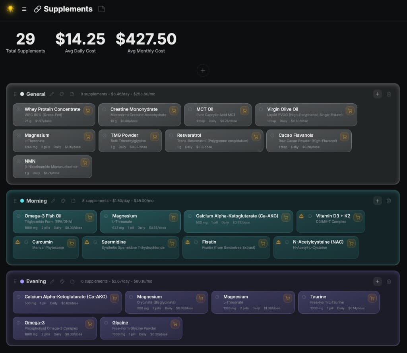Viewport: 407px width, 353px height.
Task: Toggle the circle indicator on Creatine Monohydrate
Action: point(105,109)
